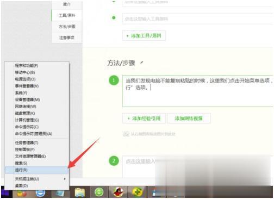
Task: Open Internet Explorer from the taskbar
Action: pos(41,193)
